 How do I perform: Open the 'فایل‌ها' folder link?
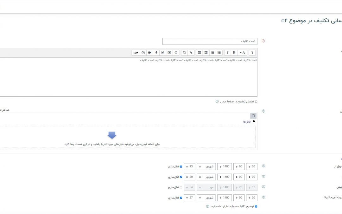[x=247, y=121]
